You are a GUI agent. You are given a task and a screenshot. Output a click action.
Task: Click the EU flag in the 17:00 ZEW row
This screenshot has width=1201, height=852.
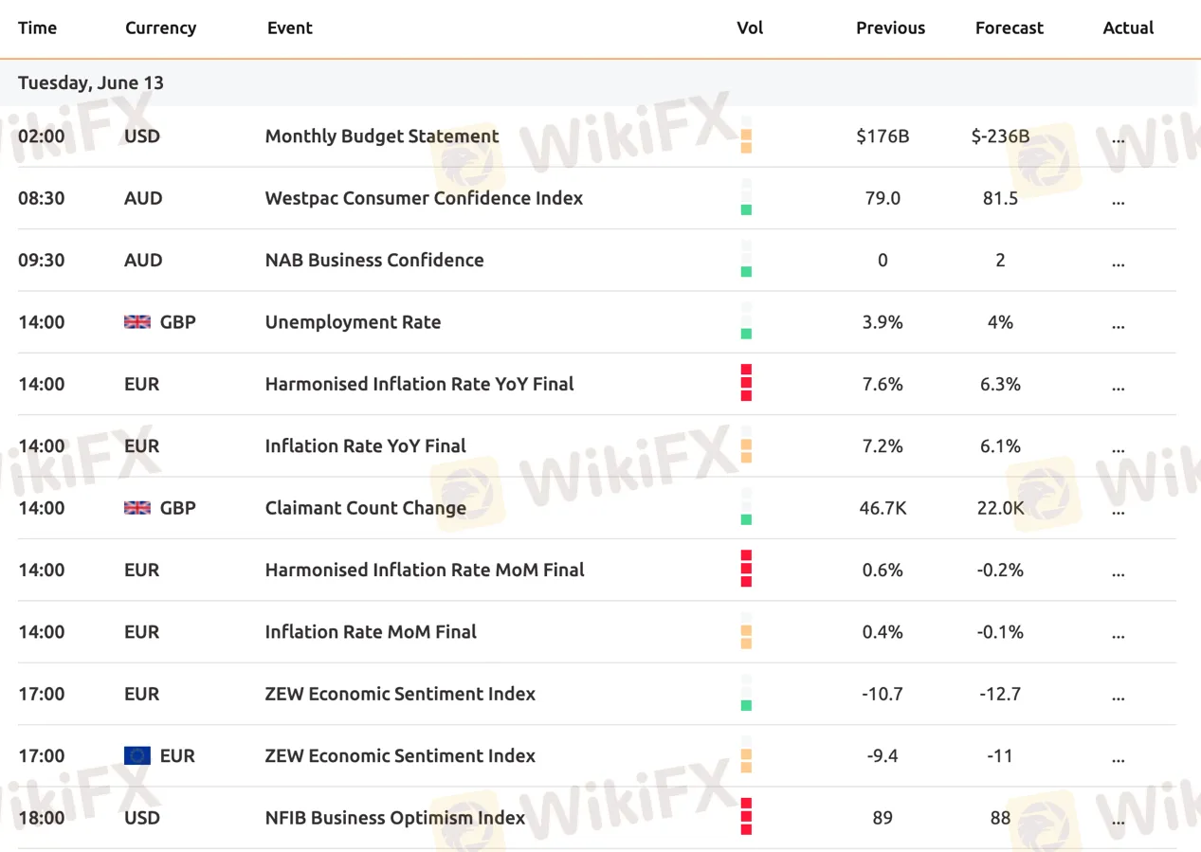click(x=137, y=755)
